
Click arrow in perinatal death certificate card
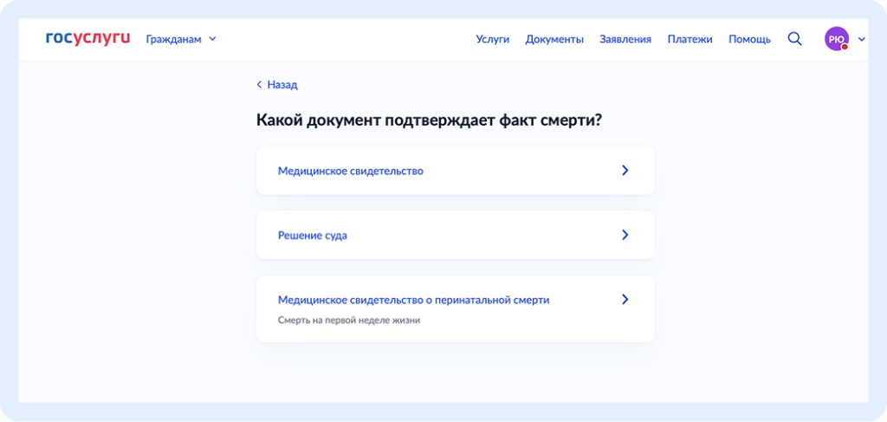[x=625, y=299]
